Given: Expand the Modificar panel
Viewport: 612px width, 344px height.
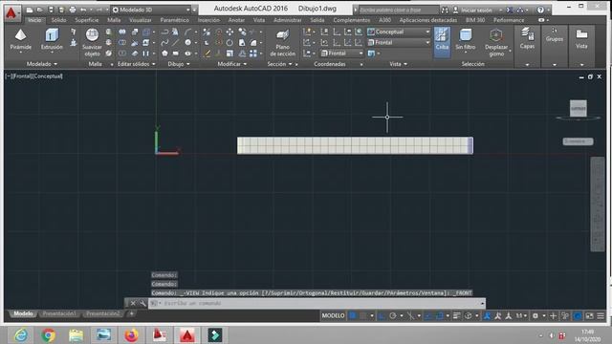Looking at the screenshot, I should click(x=232, y=64).
